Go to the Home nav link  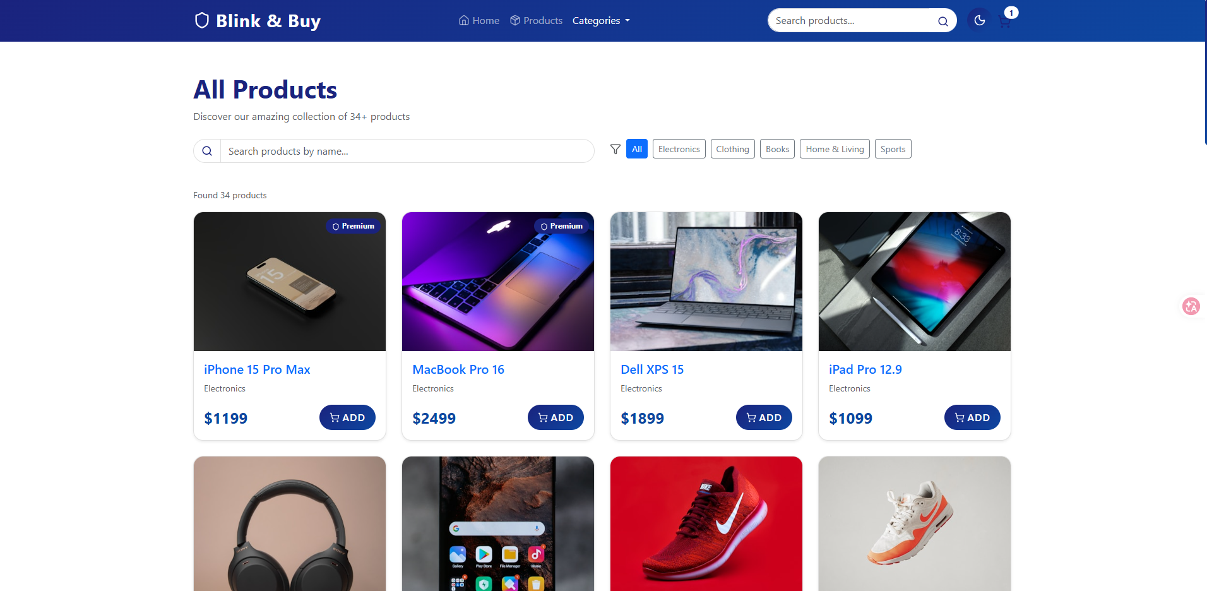click(x=479, y=21)
